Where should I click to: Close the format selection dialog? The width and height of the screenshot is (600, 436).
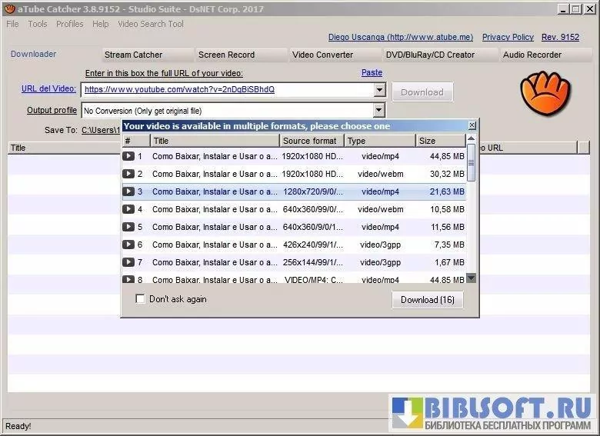472,125
